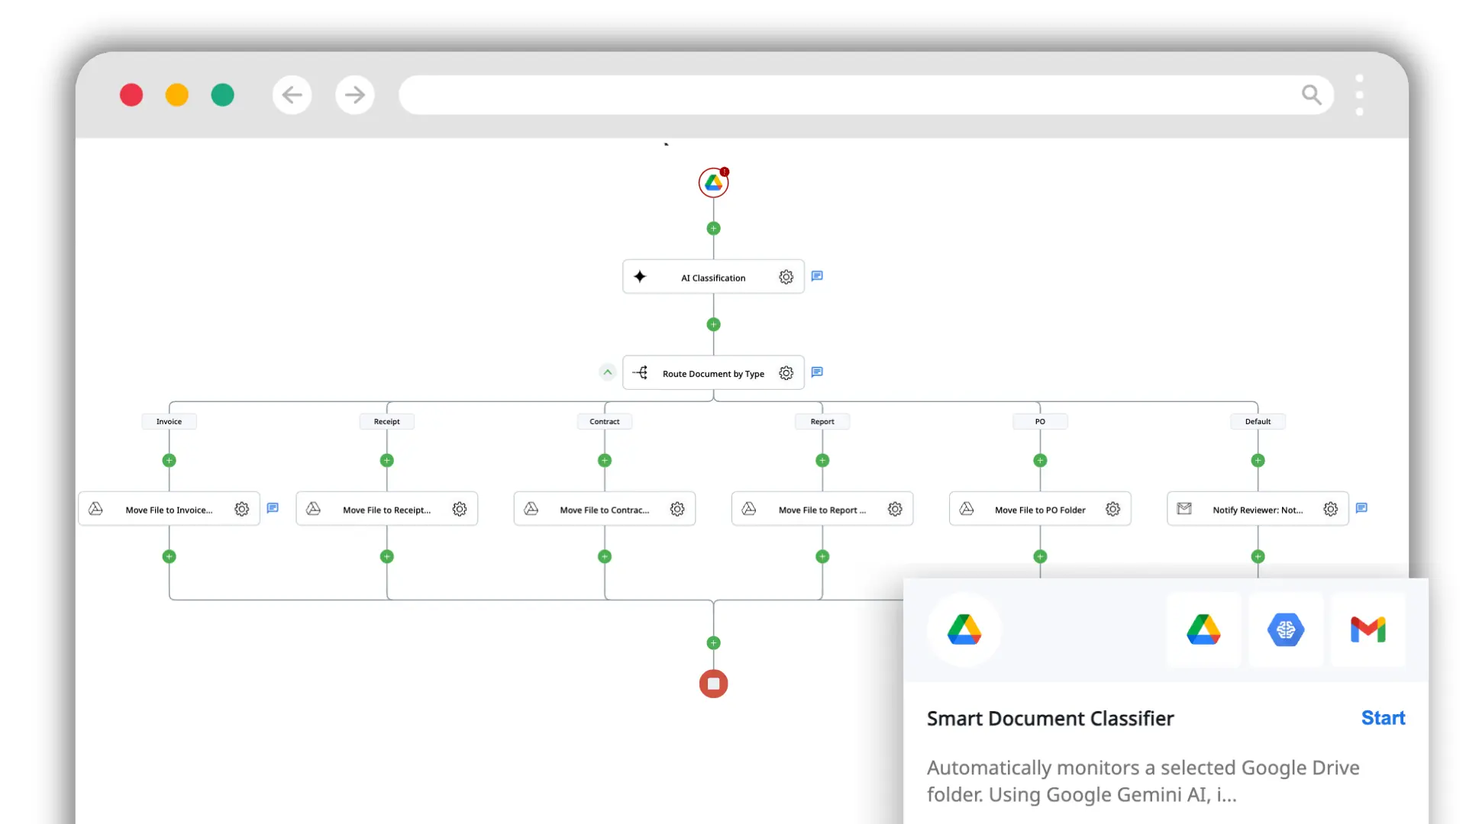Add step after Move File to Report

coord(822,556)
